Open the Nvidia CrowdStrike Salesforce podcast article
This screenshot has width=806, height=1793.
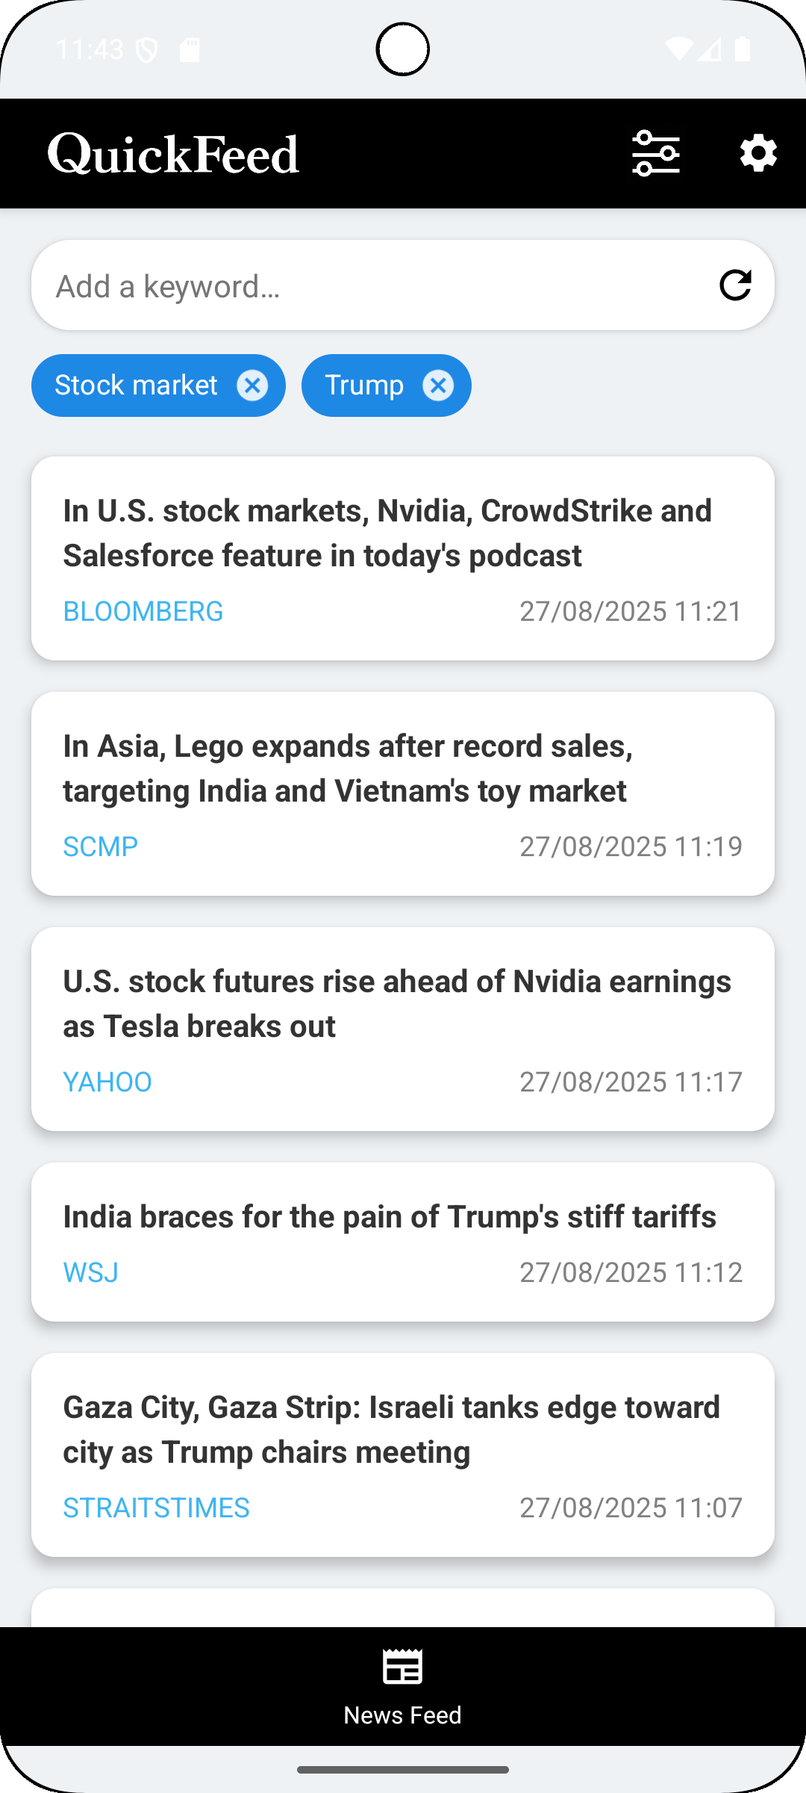388,533
